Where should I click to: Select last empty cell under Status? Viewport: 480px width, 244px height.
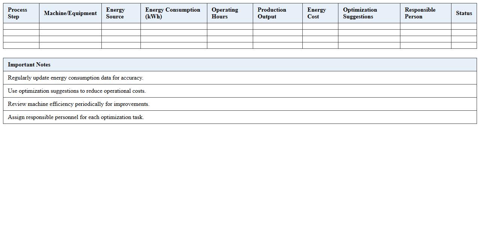coord(464,45)
